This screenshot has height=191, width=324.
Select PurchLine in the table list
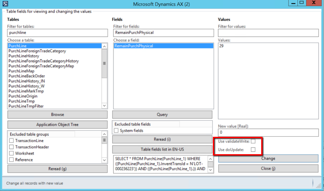55,46
